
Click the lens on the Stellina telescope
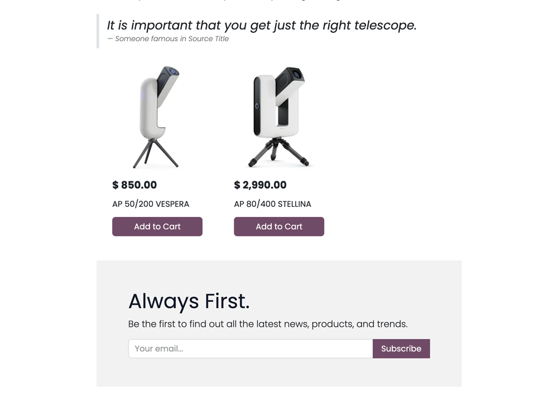click(x=296, y=74)
